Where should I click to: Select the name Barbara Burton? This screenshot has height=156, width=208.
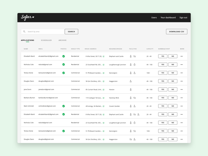[x=29, y=98]
